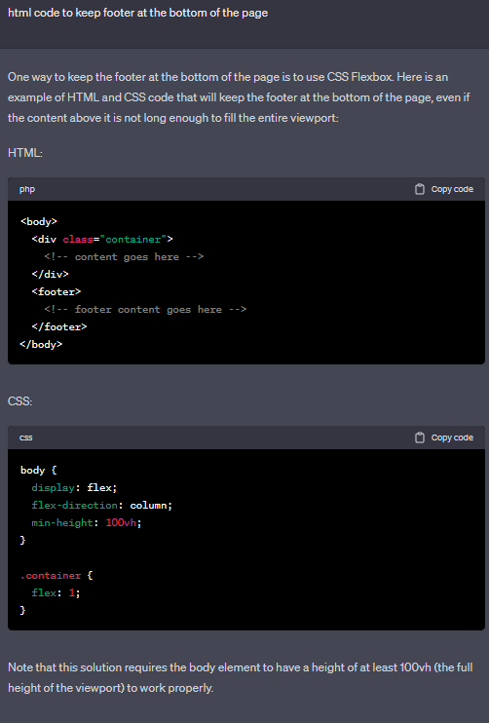This screenshot has height=723, width=489.
Task: Click the closing </footer> tag line
Action: tap(59, 327)
